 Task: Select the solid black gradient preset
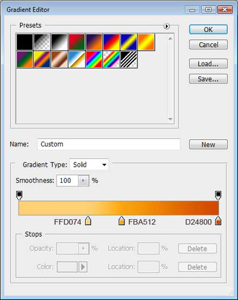[x=24, y=42]
